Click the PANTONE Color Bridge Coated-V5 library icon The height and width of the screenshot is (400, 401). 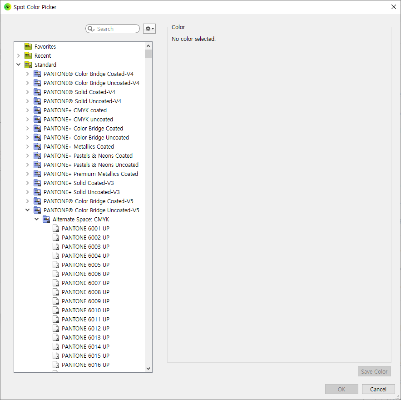pyautogui.click(x=37, y=201)
